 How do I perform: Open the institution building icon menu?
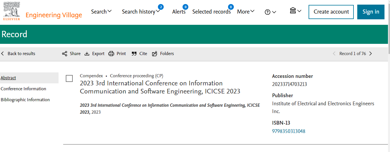click(296, 11)
